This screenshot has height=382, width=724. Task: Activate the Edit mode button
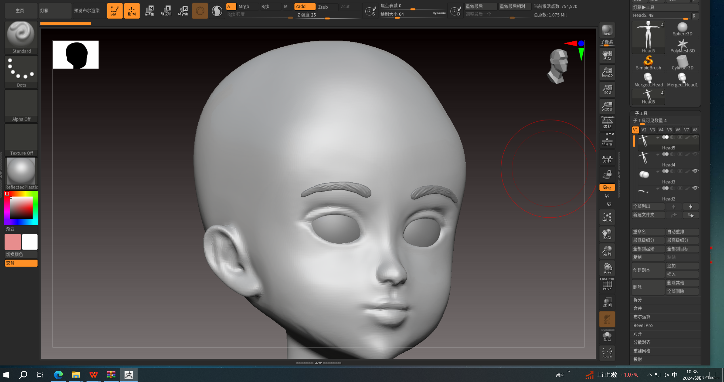[x=114, y=11]
